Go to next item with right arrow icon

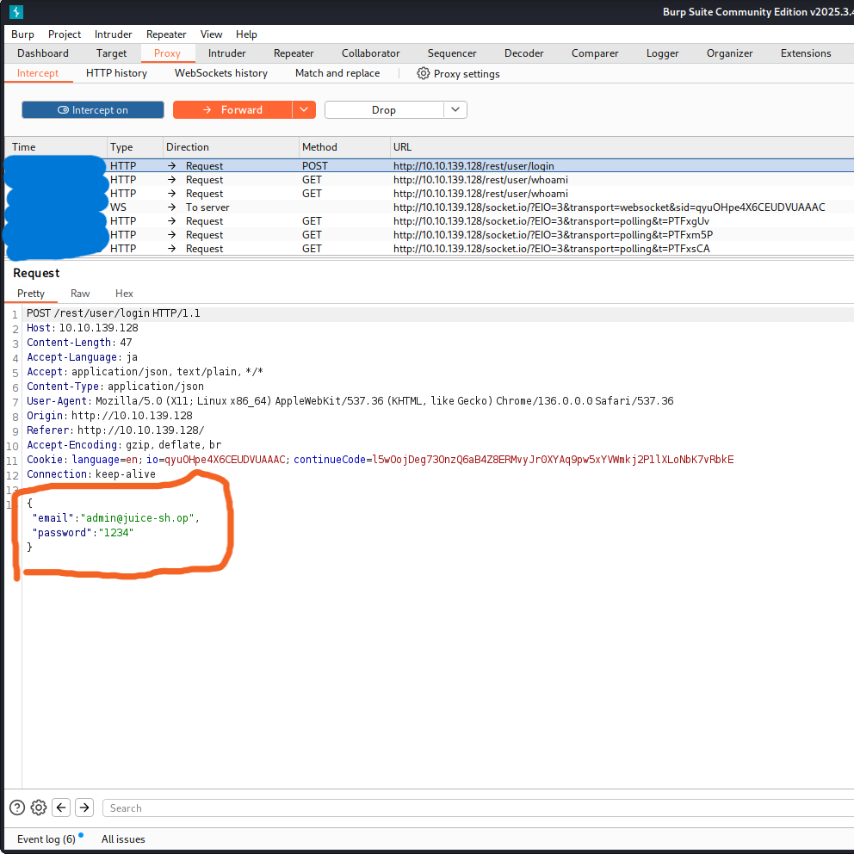84,808
